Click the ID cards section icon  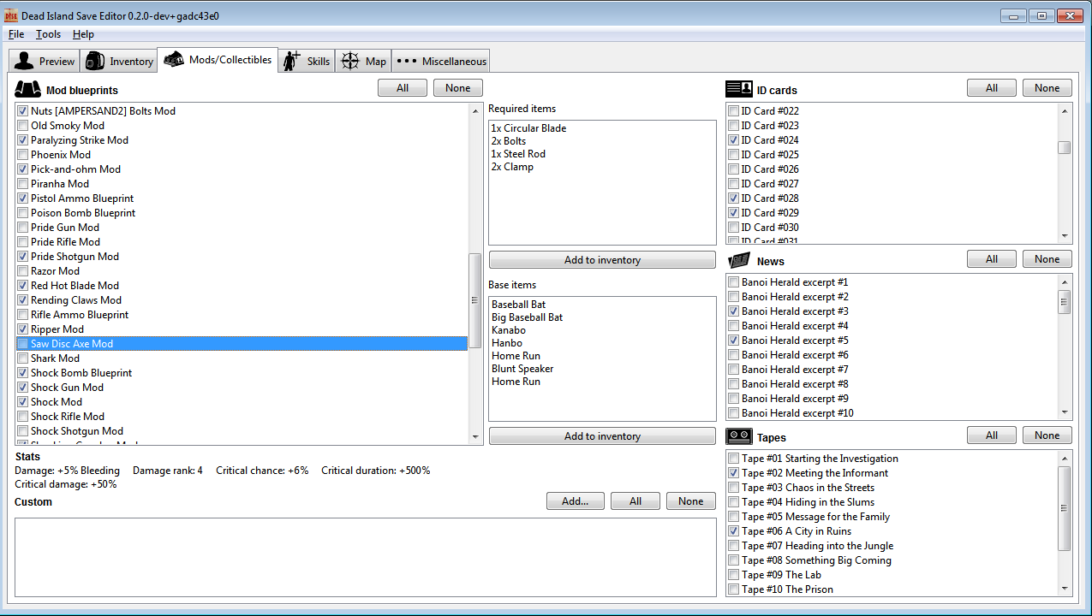pyautogui.click(x=738, y=89)
